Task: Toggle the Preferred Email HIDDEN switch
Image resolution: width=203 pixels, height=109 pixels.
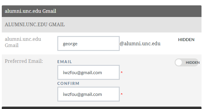Action: pyautogui.click(x=187, y=63)
